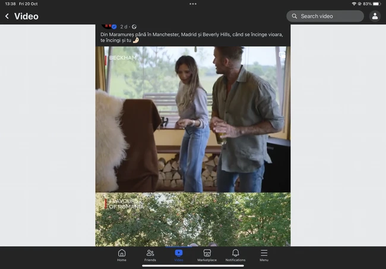The width and height of the screenshot is (386, 269).
Task: Open the Menu hamburger tab
Action: click(x=264, y=255)
